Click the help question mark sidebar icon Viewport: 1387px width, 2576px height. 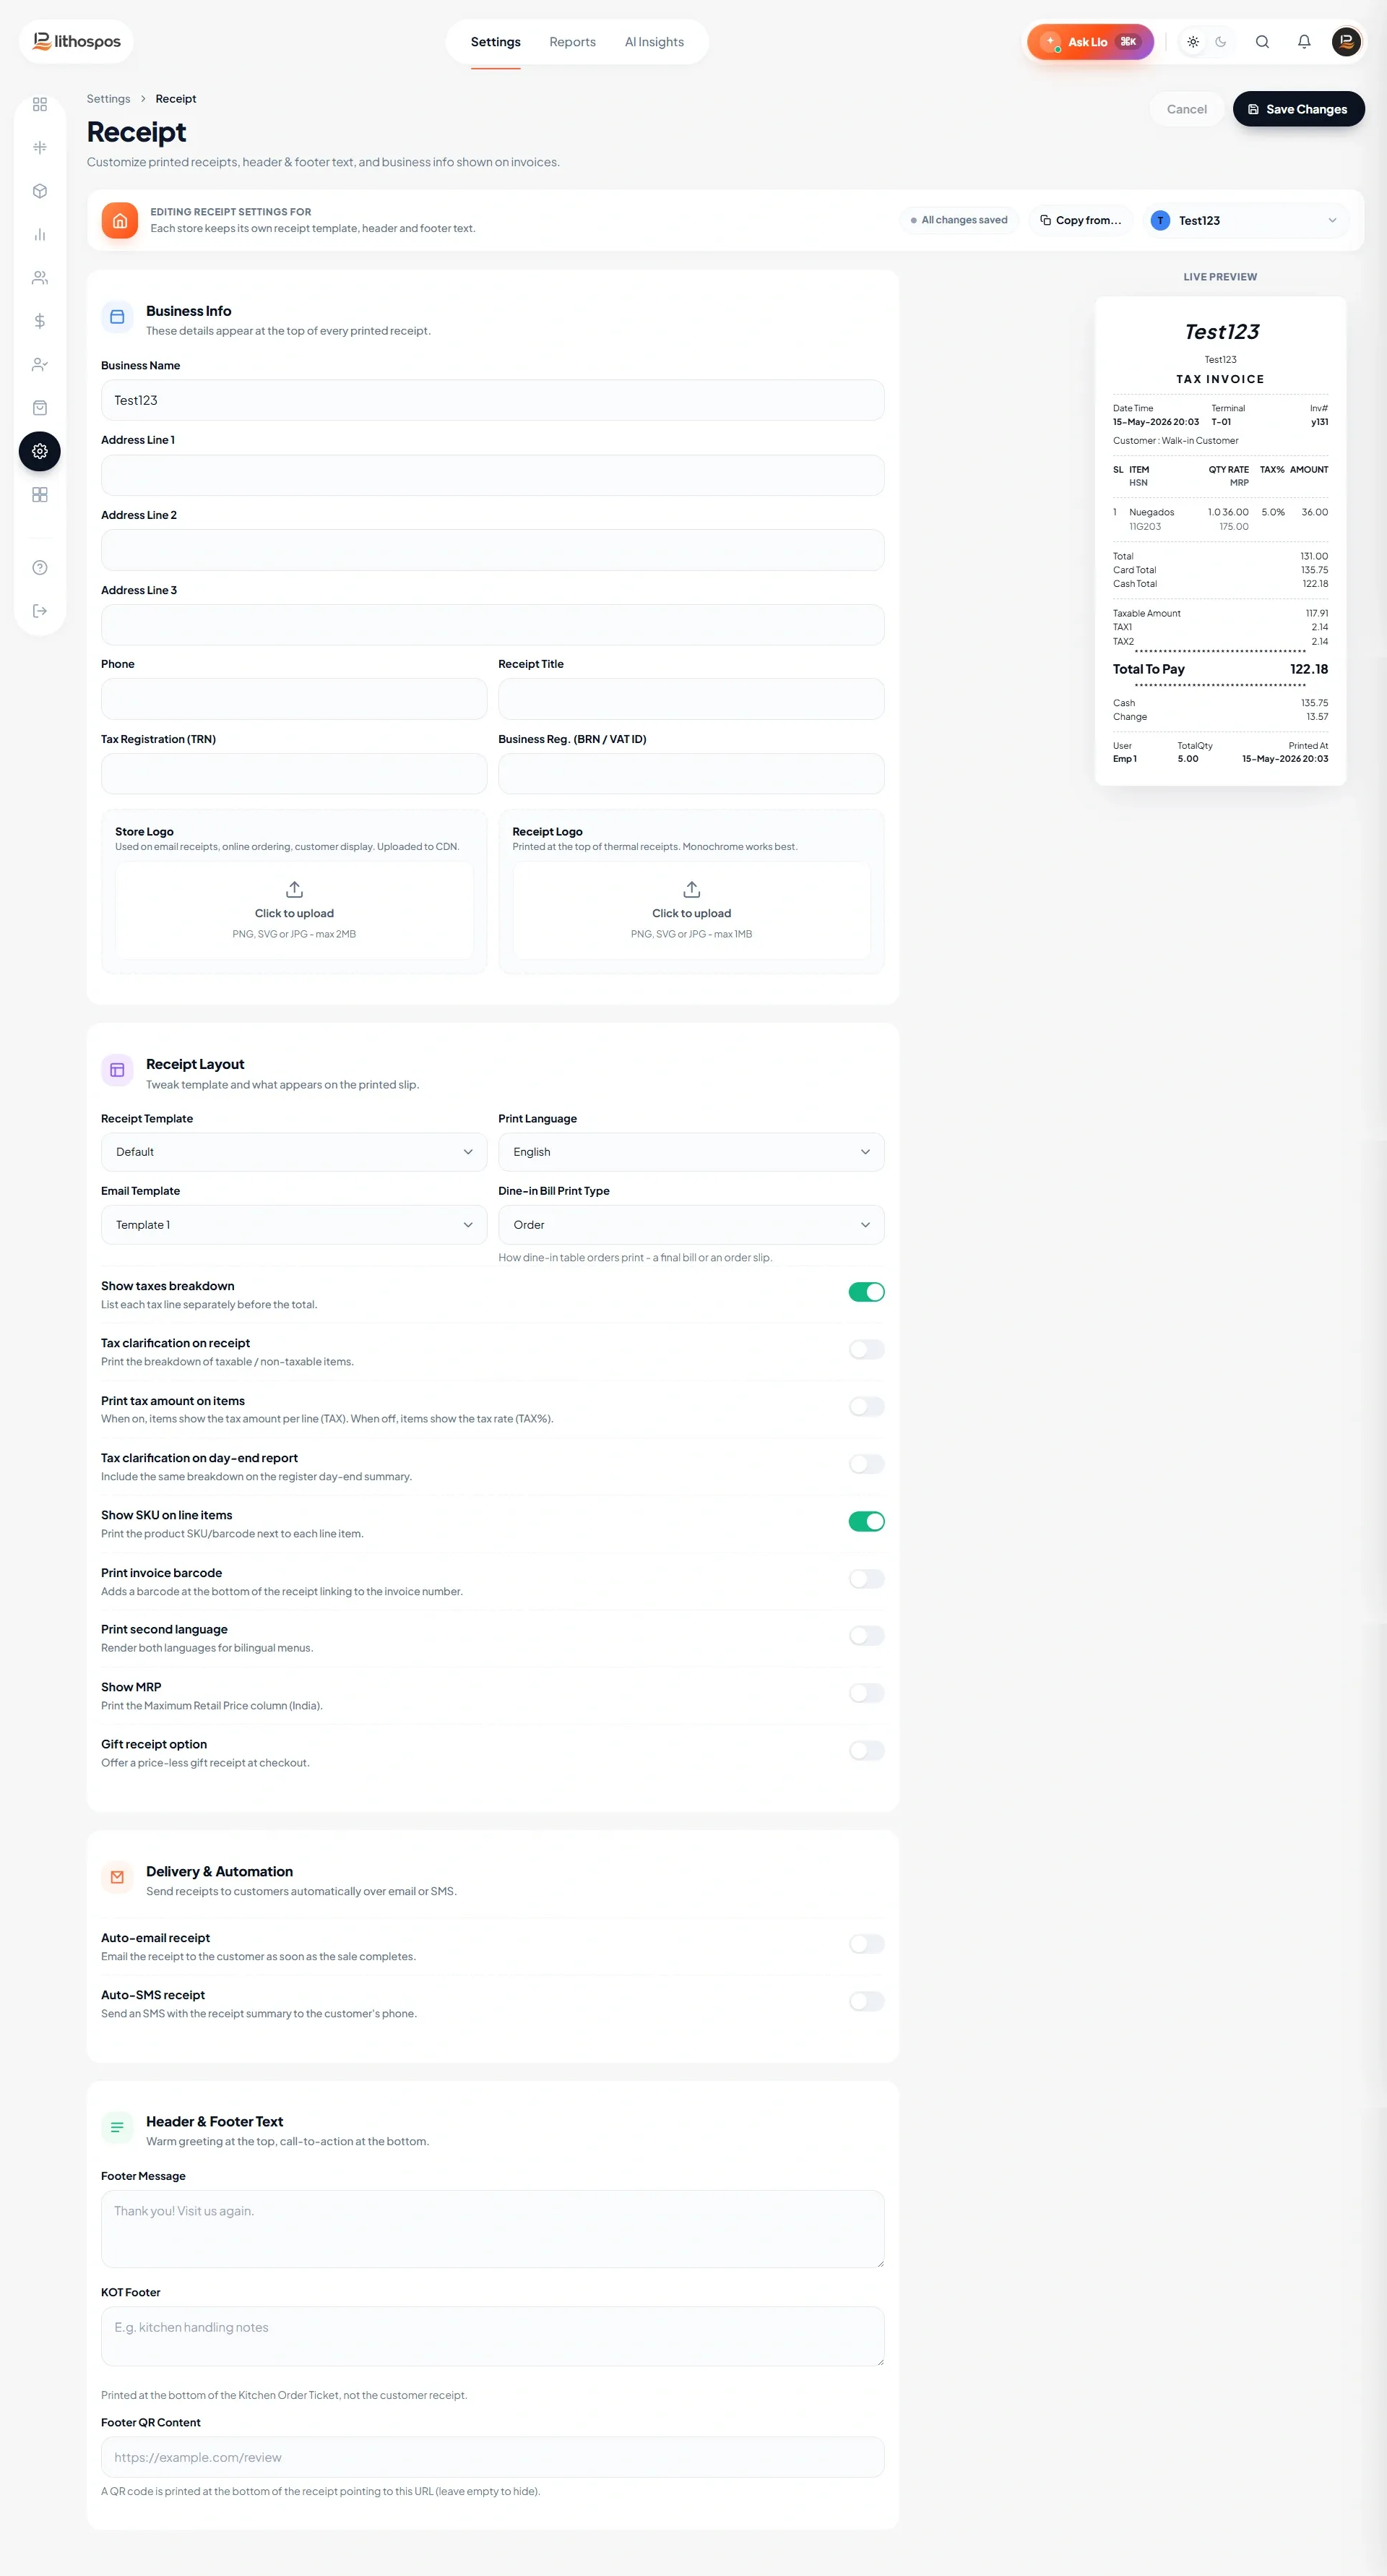click(x=40, y=568)
